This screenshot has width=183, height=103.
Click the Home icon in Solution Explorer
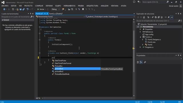coord(144,17)
